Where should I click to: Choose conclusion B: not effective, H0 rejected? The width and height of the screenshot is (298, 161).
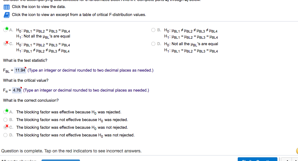(x=6, y=120)
